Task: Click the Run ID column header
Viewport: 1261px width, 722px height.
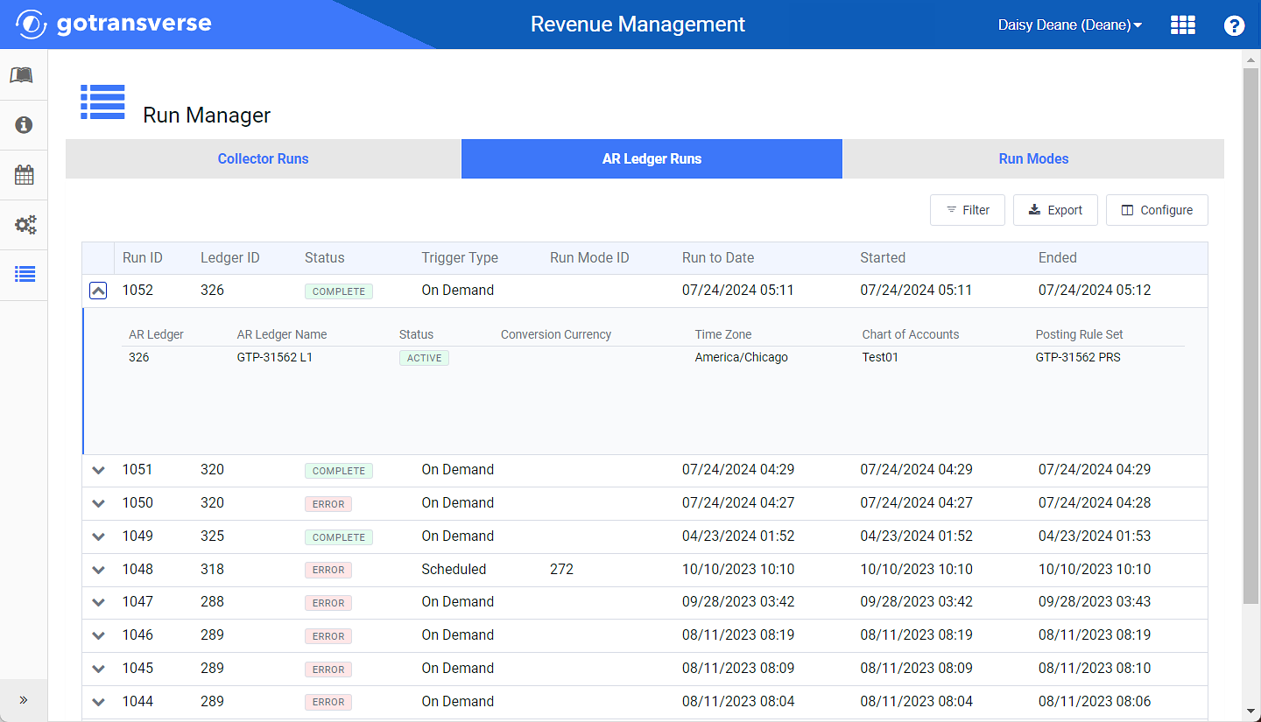Action: click(143, 257)
